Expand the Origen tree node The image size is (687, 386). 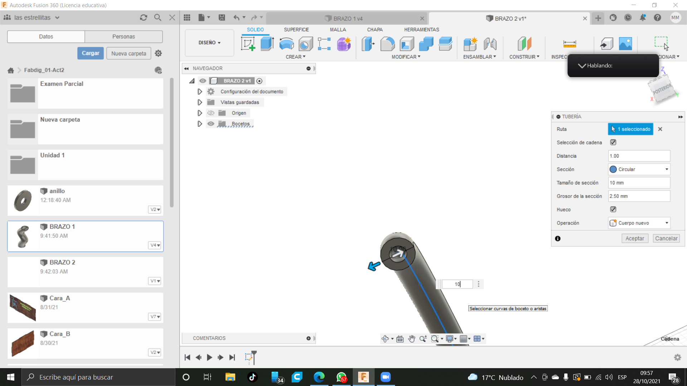(200, 113)
